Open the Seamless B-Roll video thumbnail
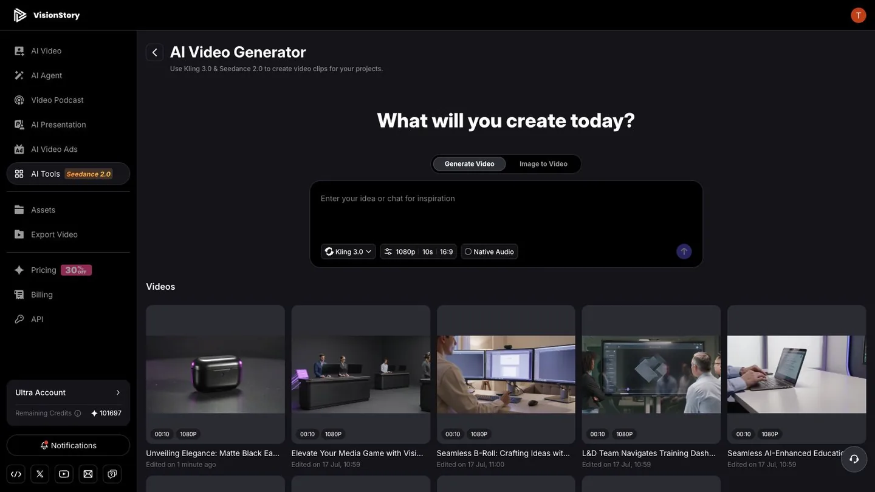The height and width of the screenshot is (492, 875). (x=506, y=374)
